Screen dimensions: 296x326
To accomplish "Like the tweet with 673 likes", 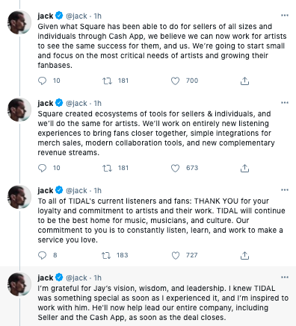I will point(175,169).
